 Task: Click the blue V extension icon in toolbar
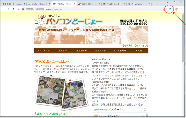[170, 9]
